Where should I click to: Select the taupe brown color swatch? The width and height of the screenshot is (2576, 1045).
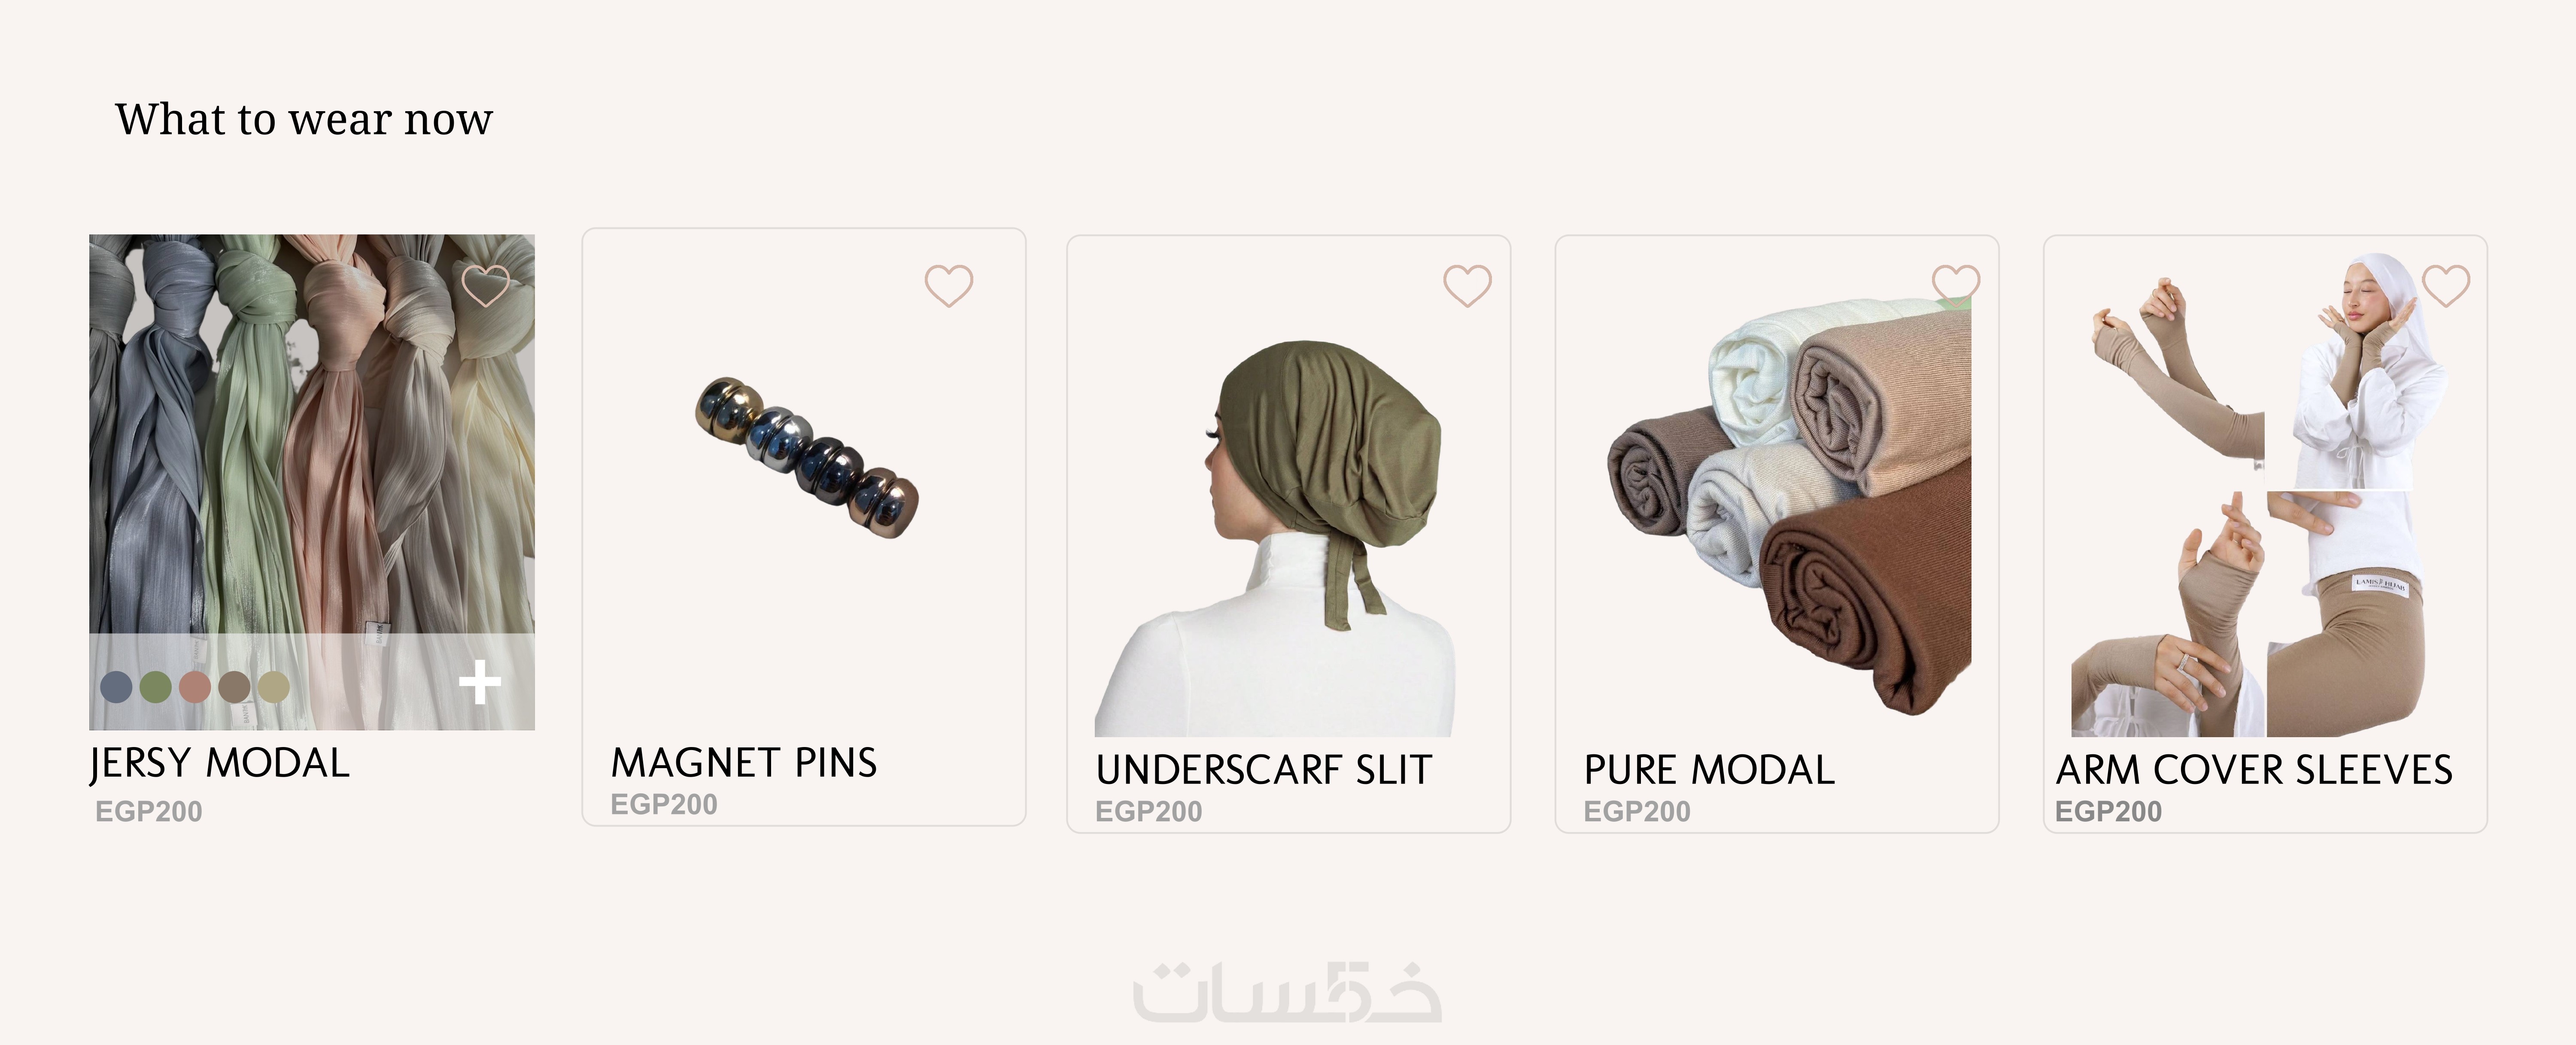tap(234, 687)
